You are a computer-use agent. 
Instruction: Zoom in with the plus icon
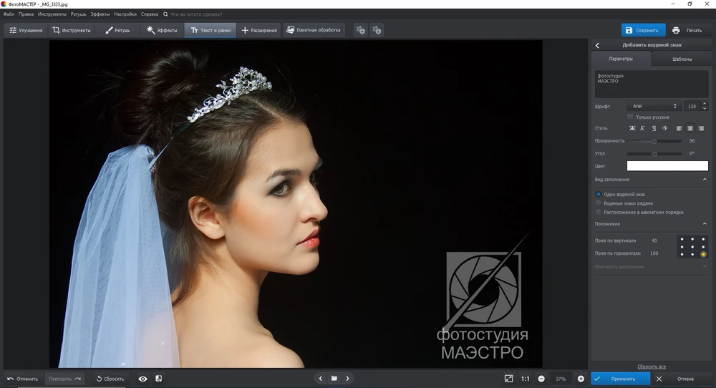coord(581,379)
